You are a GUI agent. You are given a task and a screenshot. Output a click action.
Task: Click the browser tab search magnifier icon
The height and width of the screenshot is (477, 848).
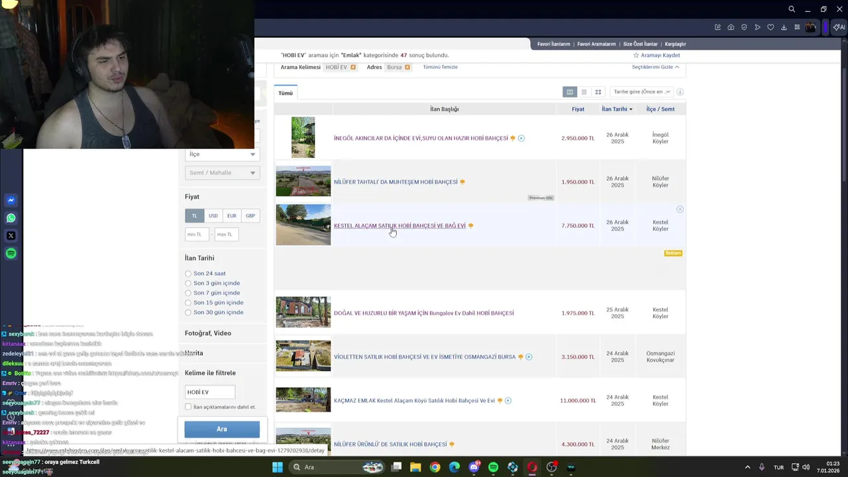(x=791, y=9)
